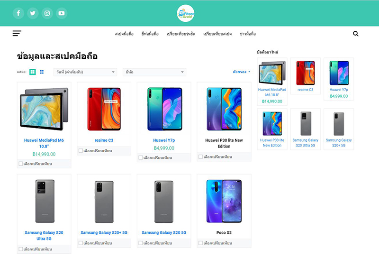Open the สเปคมือถือ menu item
This screenshot has width=379, height=258.
(124, 34)
